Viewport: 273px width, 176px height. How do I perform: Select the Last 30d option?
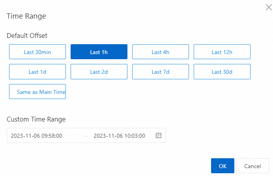[x=222, y=72]
